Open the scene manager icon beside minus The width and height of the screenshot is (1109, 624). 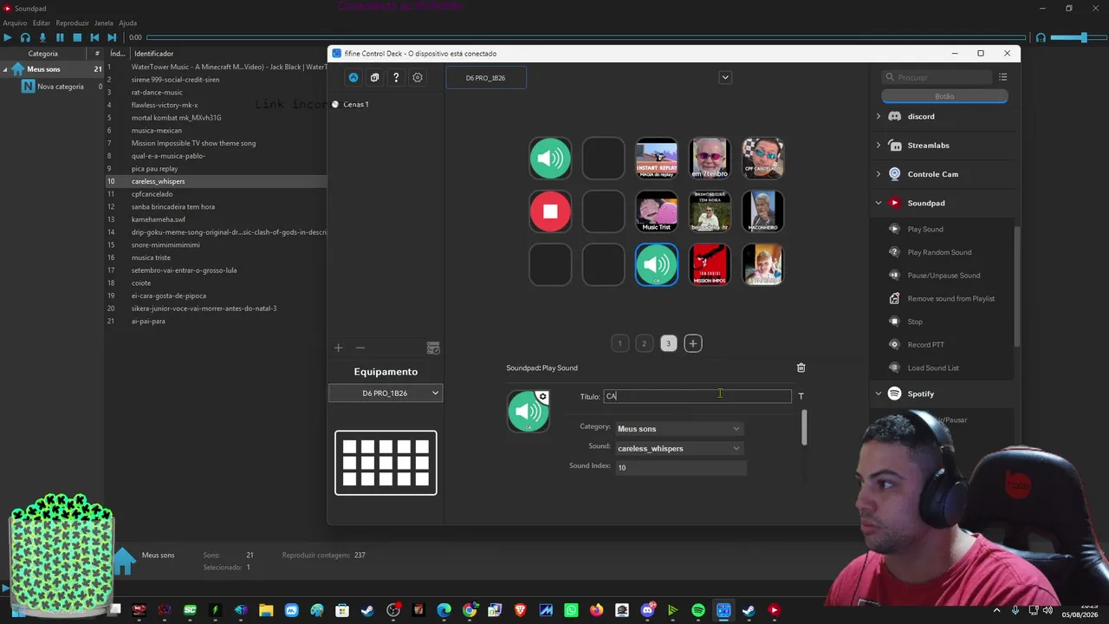(433, 348)
